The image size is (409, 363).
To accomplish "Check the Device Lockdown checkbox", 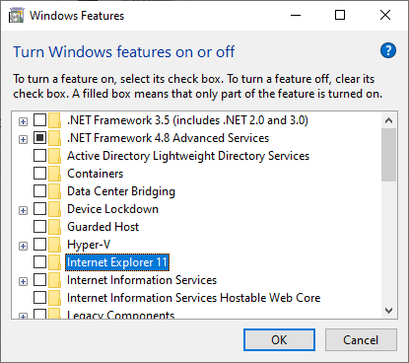I will 39,209.
